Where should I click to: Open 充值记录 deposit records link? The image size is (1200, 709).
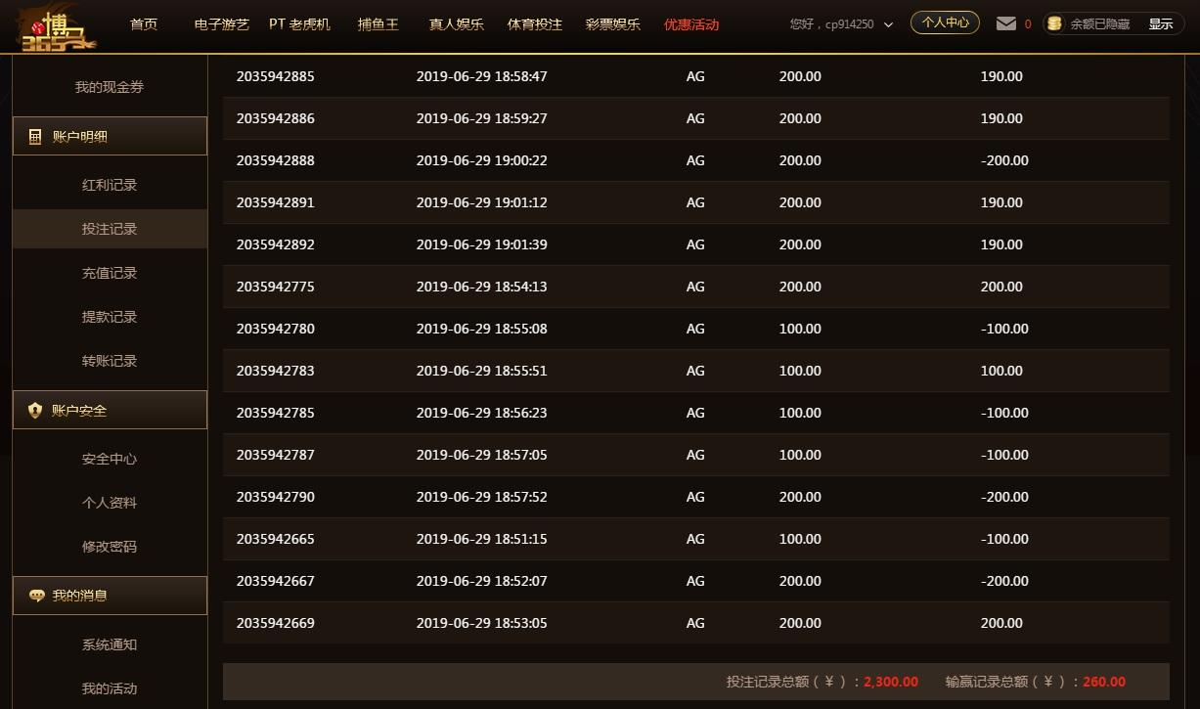point(109,272)
